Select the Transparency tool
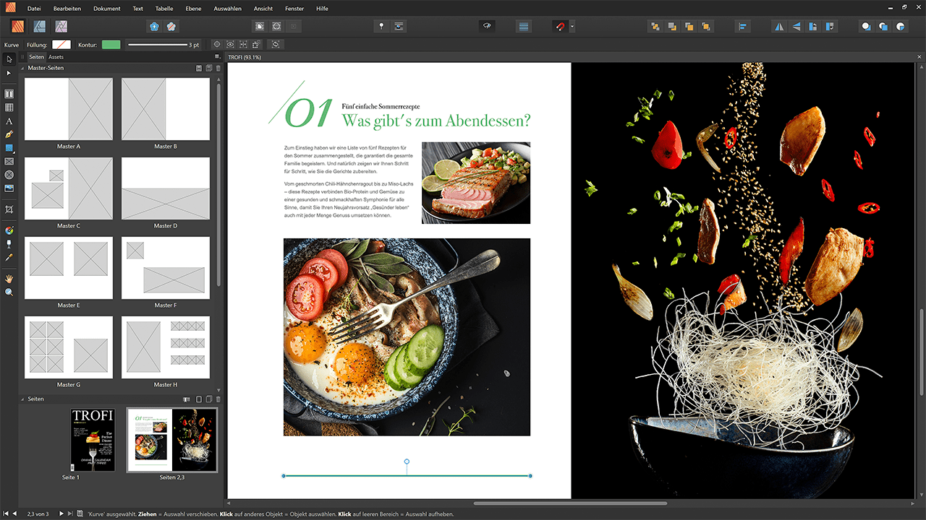 [9, 243]
